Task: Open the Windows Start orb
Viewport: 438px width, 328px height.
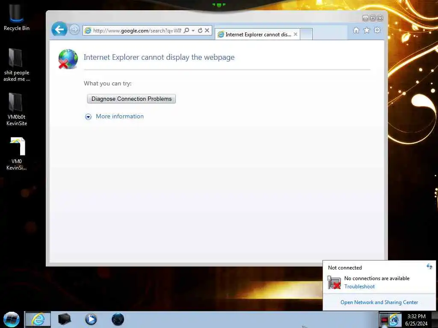Action: (12, 319)
